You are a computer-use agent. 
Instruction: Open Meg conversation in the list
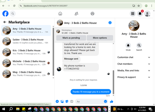coord(26,74)
